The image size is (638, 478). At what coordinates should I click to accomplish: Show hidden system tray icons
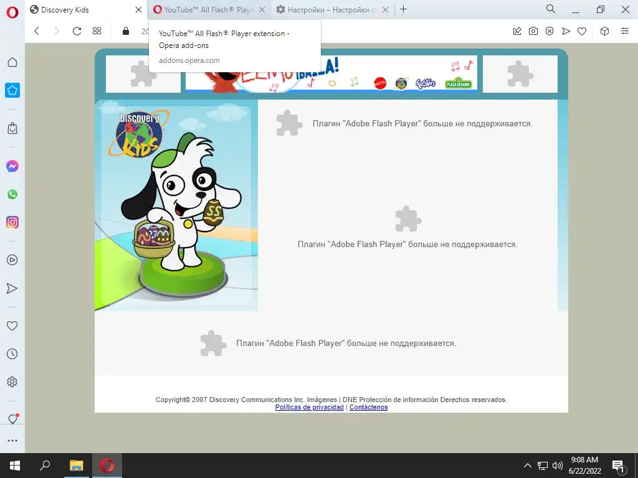coord(527,466)
